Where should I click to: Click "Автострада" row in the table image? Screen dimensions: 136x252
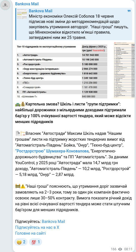click(62, 55)
